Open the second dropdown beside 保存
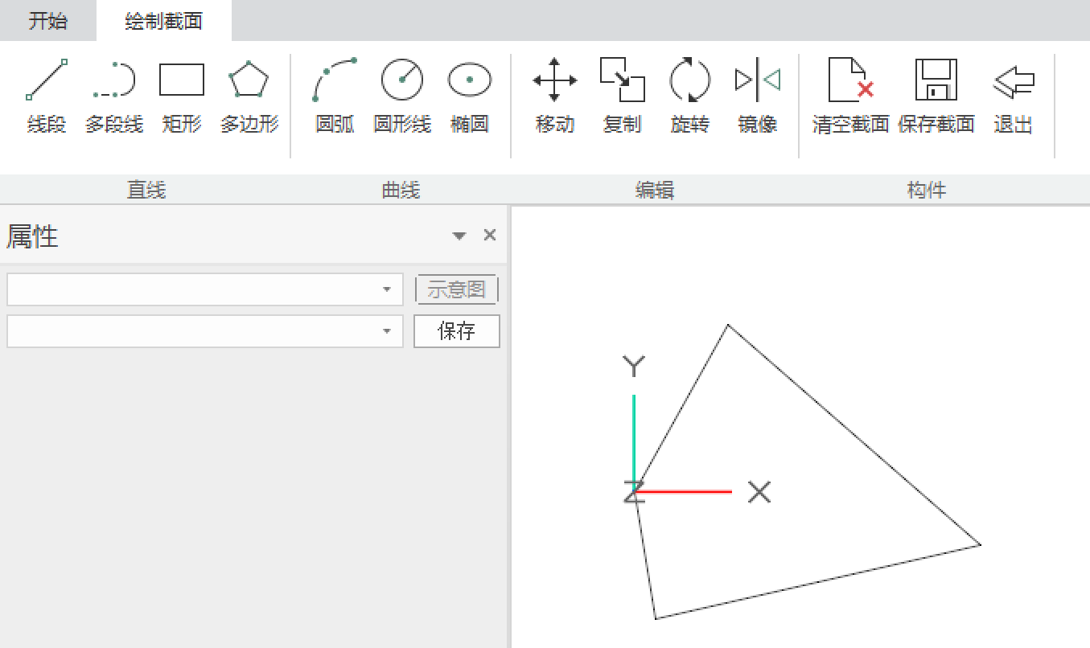This screenshot has height=648, width=1090. (x=387, y=331)
